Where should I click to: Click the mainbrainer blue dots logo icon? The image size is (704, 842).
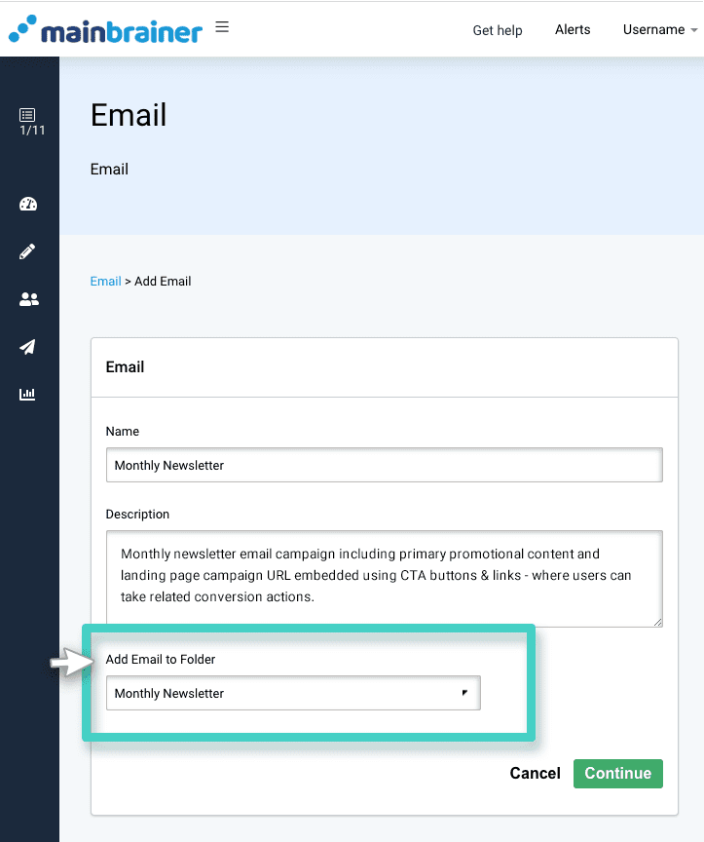coord(21,29)
